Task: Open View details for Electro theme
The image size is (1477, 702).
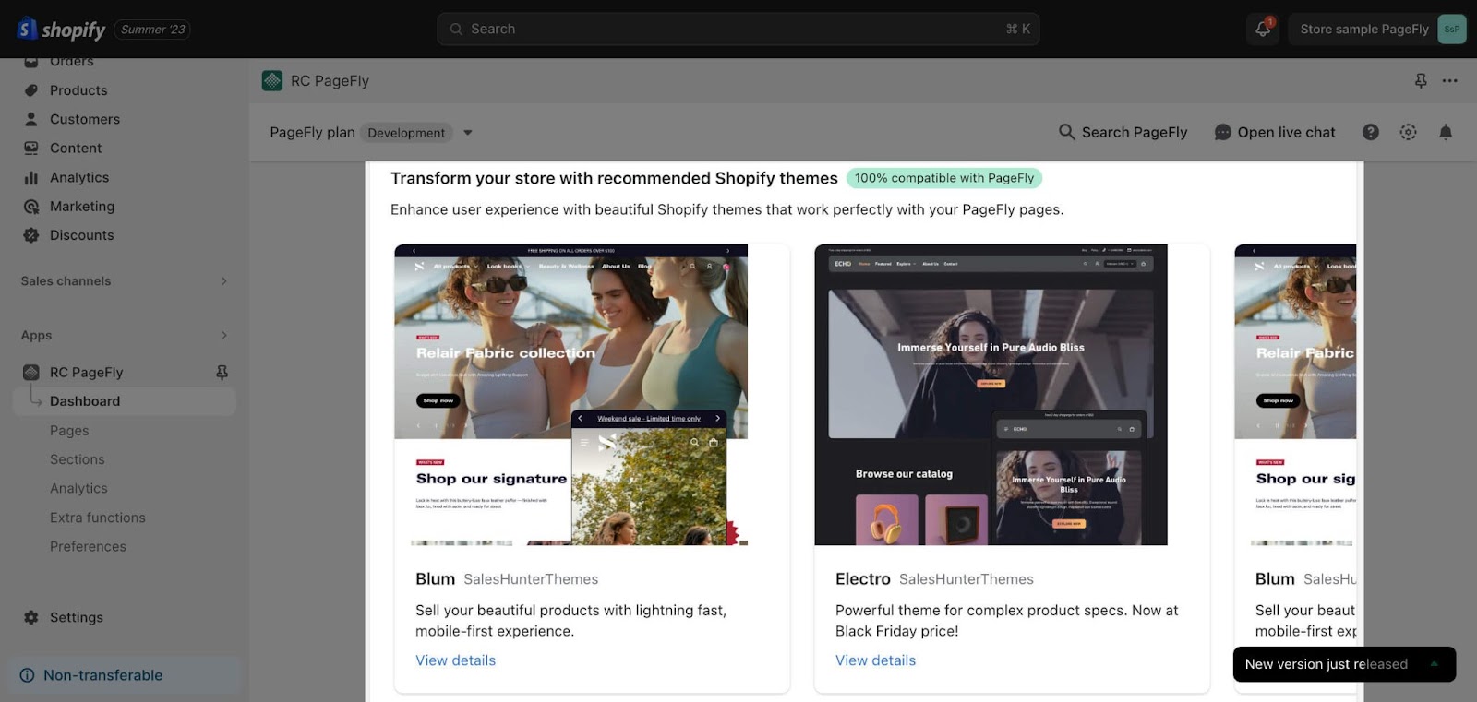Action: point(875,660)
